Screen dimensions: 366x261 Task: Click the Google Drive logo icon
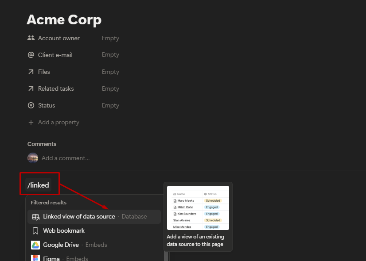pyautogui.click(x=35, y=245)
